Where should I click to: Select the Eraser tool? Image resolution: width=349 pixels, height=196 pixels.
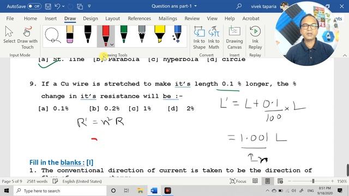point(70,34)
